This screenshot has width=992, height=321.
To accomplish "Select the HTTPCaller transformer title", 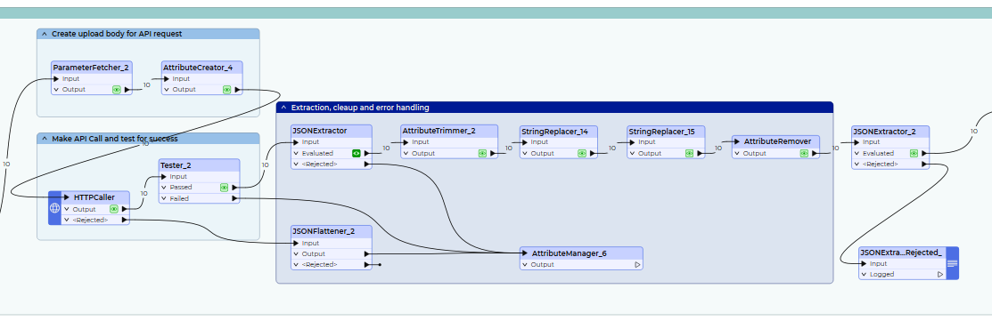I will [94, 197].
